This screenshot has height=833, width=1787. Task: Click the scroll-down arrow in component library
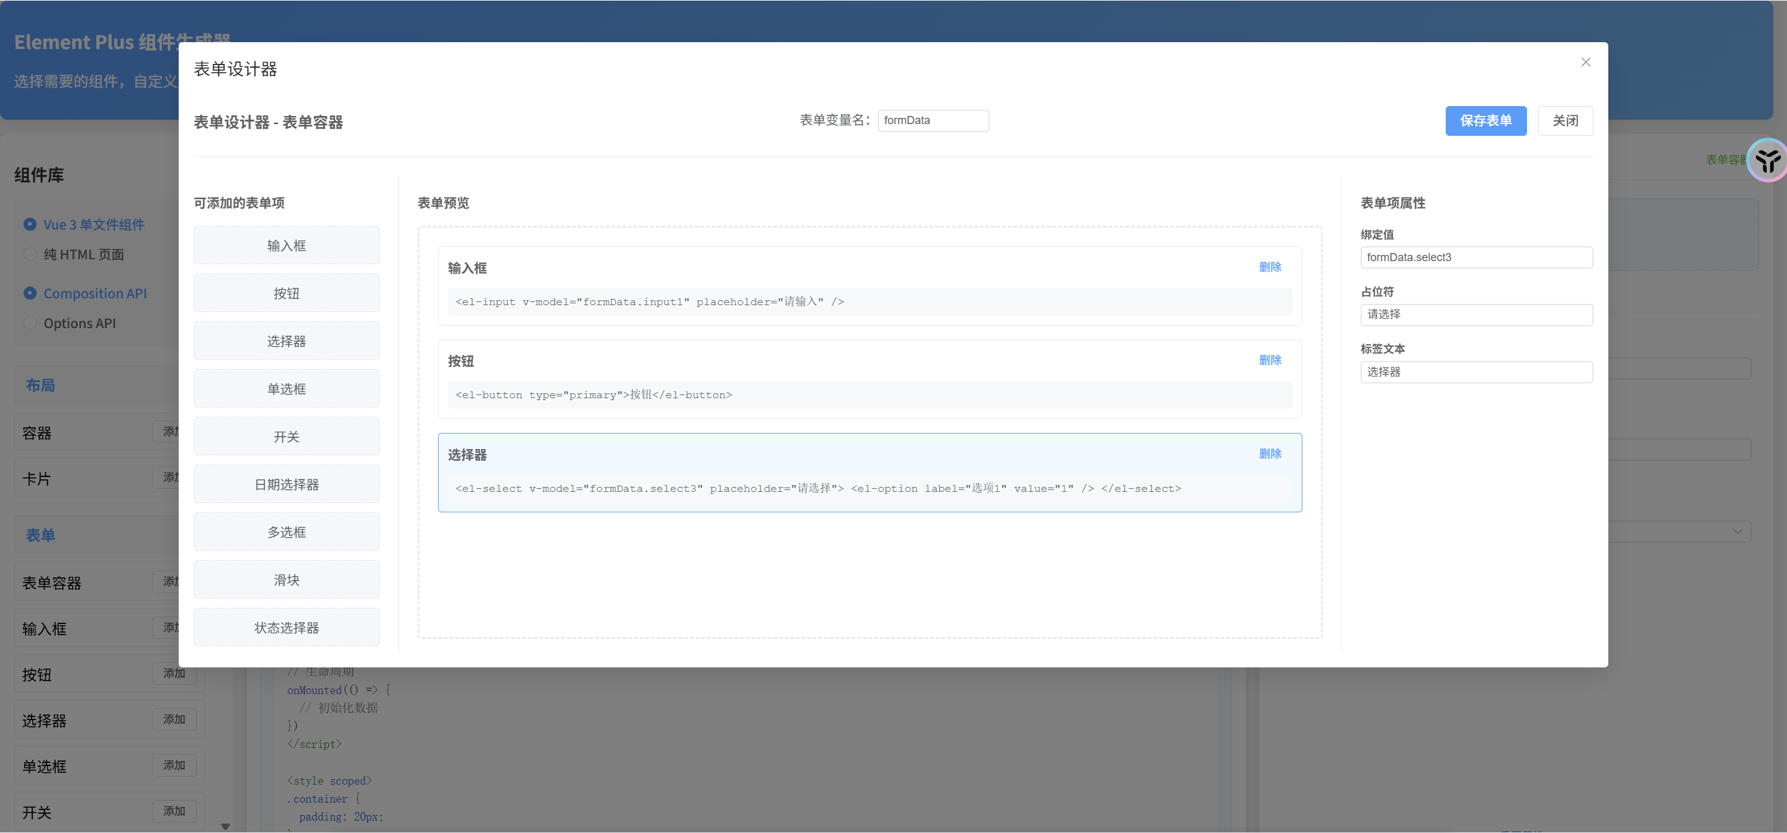(x=225, y=826)
